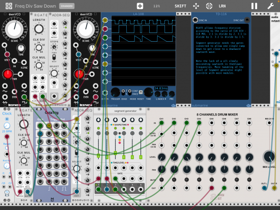Toggle the mute button on mixer CH2
This screenshot has height=210, width=280.
point(174,179)
